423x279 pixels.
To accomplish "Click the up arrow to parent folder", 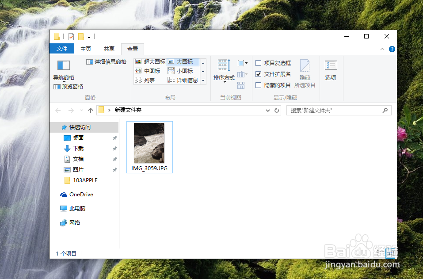I will coord(90,110).
